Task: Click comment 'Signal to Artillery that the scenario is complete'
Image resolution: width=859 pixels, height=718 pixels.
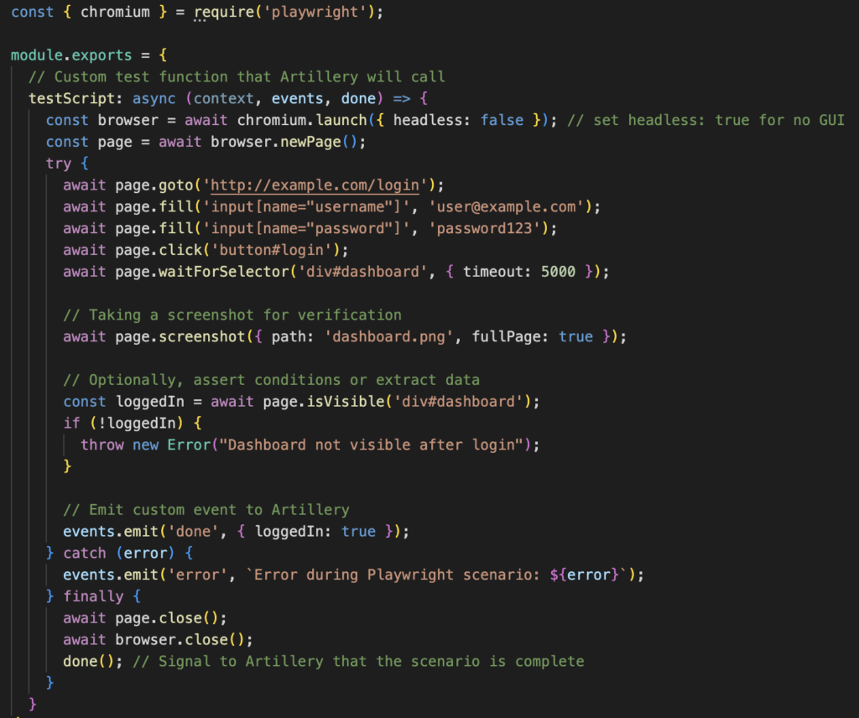Action: 358,662
